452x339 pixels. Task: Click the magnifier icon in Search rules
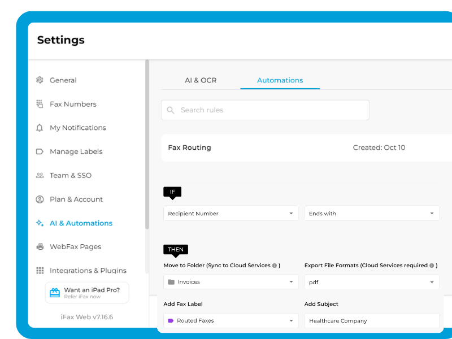pyautogui.click(x=171, y=110)
